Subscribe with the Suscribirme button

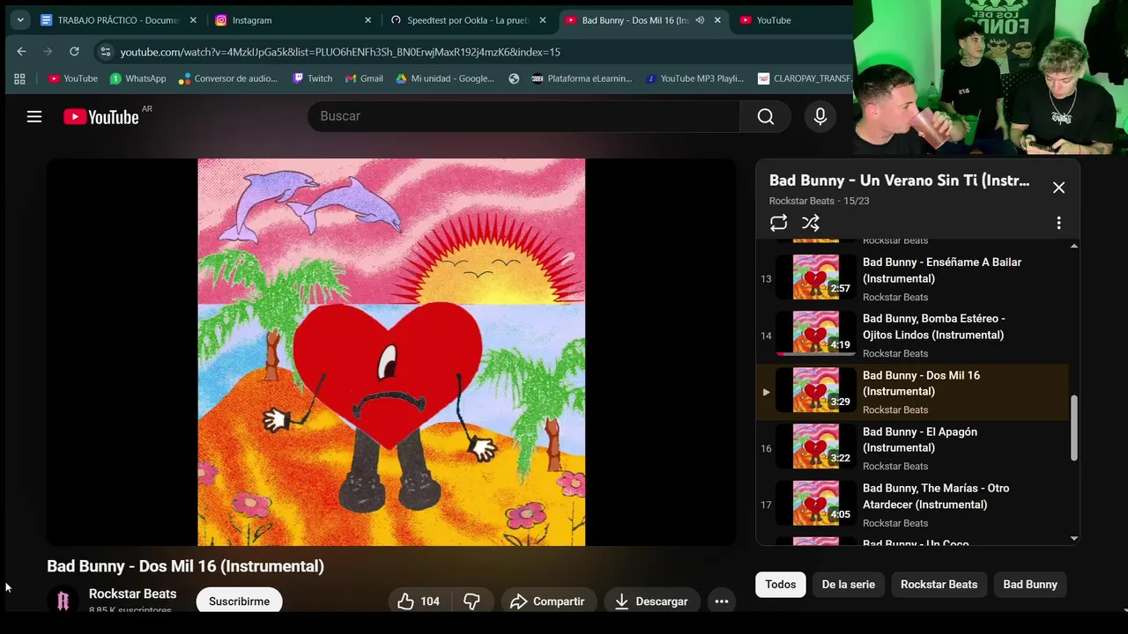pos(240,601)
